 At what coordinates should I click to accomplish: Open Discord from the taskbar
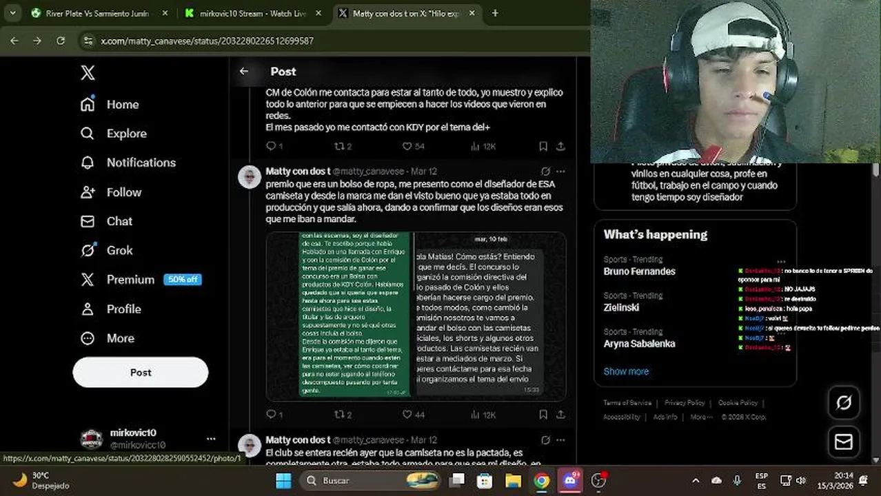pos(570,480)
